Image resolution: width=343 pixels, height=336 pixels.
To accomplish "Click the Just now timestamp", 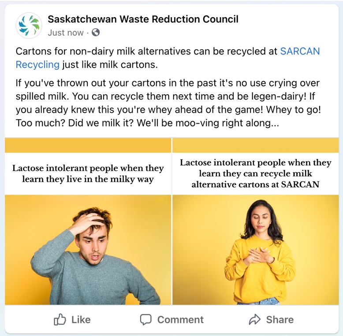I will (66, 33).
